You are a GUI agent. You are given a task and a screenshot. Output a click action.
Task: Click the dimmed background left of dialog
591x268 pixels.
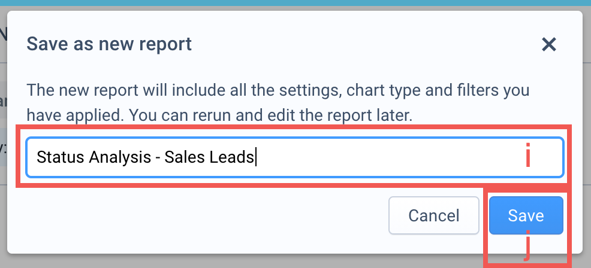tap(3, 150)
